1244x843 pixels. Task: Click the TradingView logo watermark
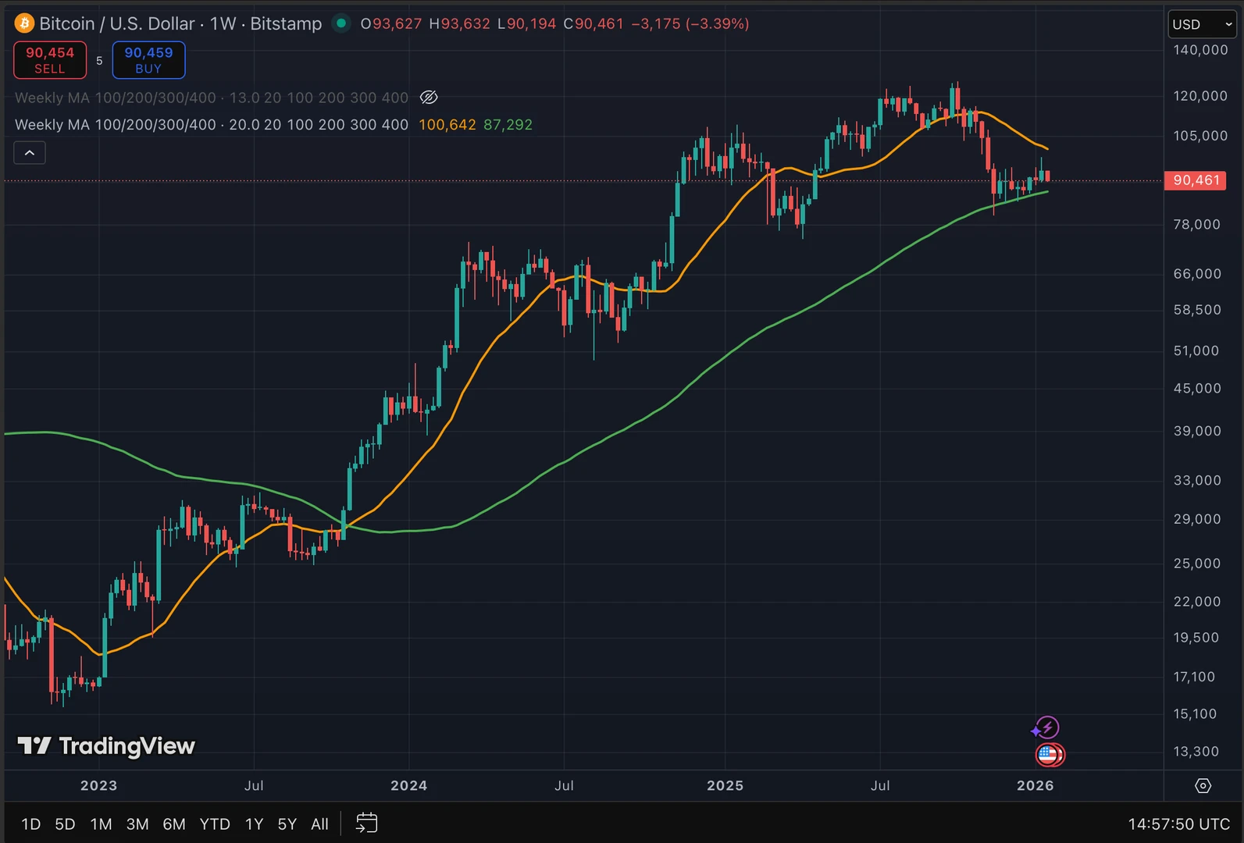106,746
